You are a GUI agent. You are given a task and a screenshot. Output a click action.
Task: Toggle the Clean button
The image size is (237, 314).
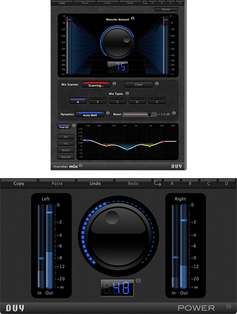click(138, 84)
